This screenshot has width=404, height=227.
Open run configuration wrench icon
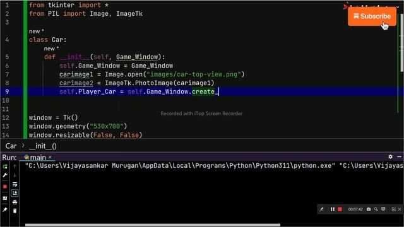pyautogui.click(x=5, y=175)
